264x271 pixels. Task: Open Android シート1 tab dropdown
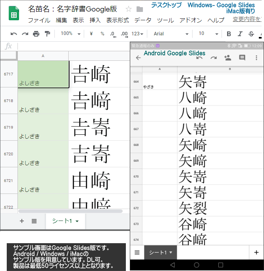[x=171, y=252]
